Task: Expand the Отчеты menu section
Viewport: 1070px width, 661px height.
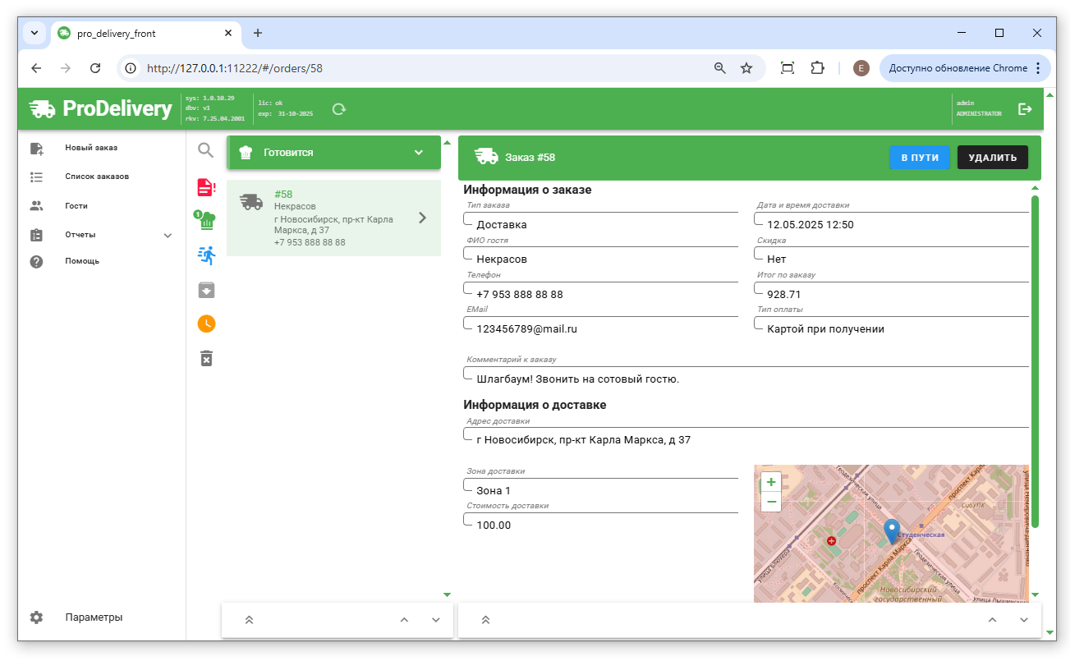Action: click(x=168, y=235)
